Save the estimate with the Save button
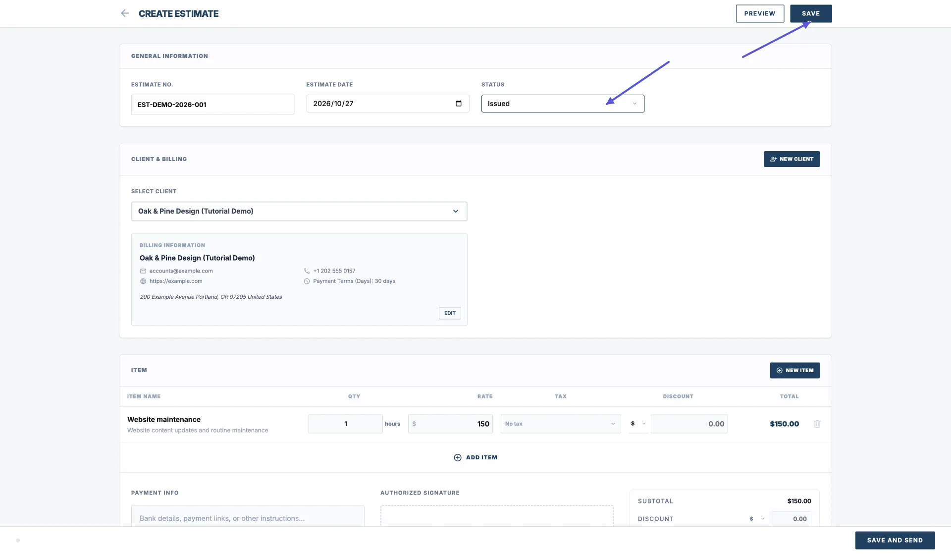 tap(811, 13)
